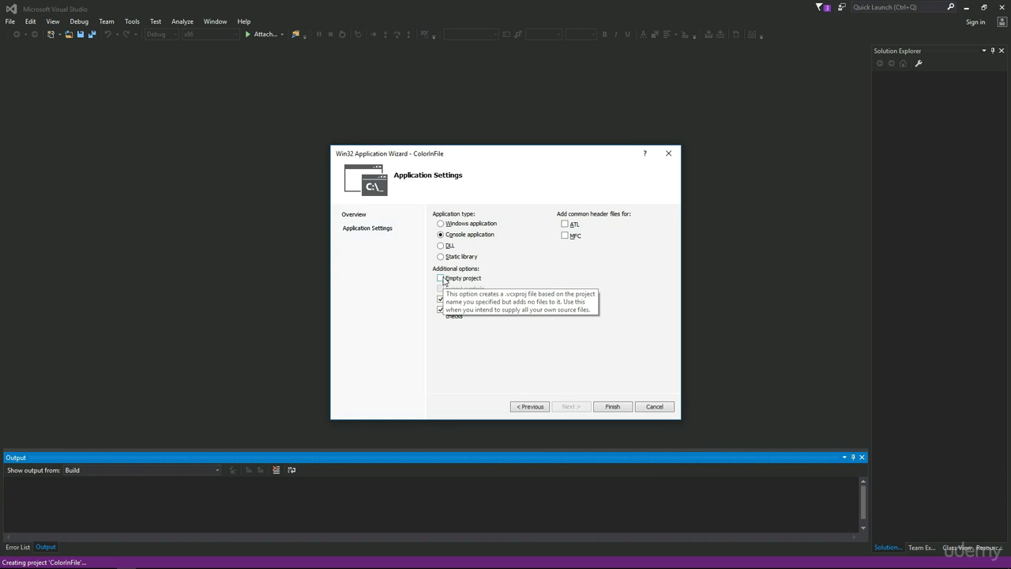Click the New Project toolbar icon

pos(51,34)
